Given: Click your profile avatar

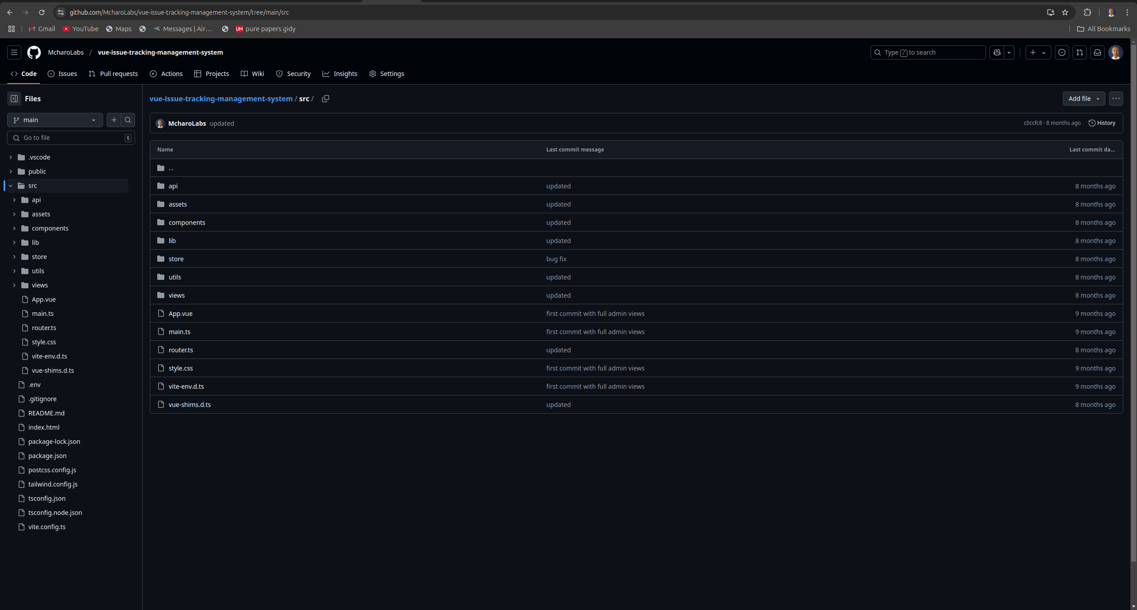Looking at the screenshot, I should point(1116,52).
